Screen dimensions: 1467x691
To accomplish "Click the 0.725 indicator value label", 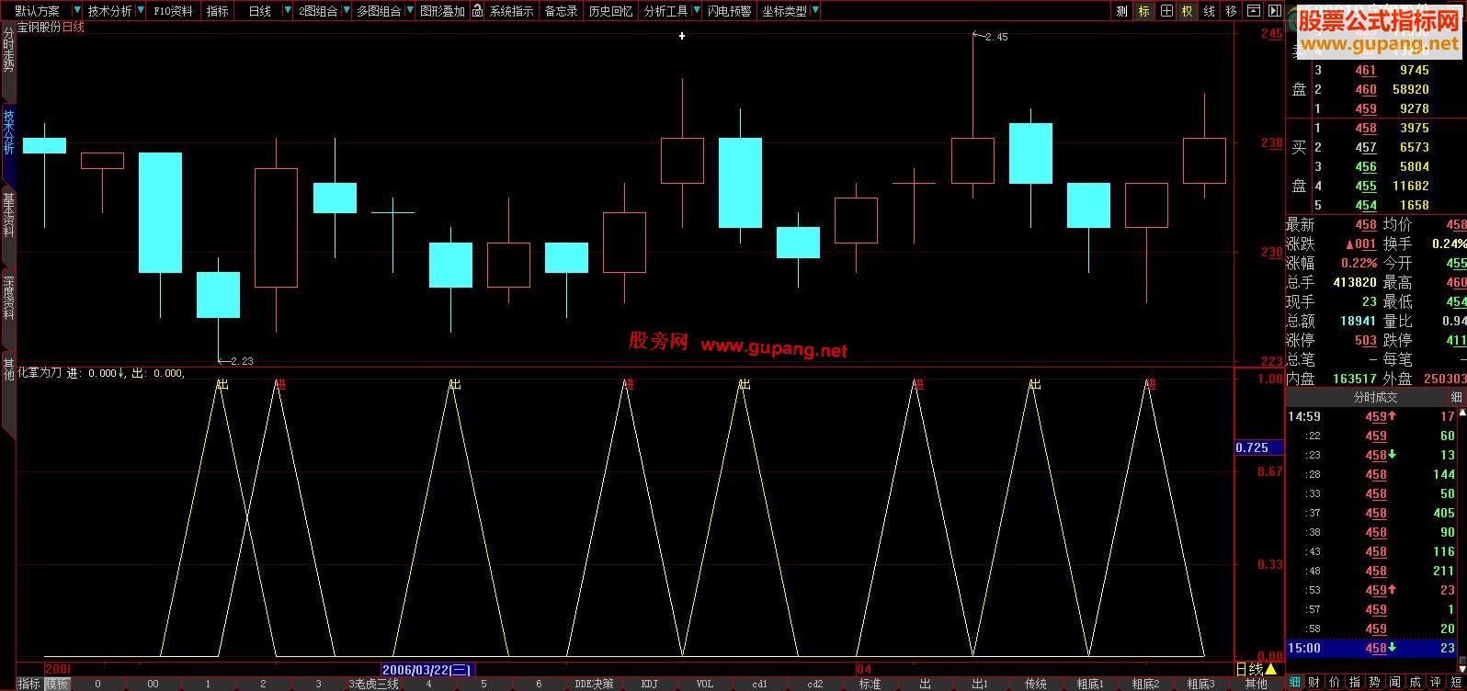I will click(x=1257, y=448).
